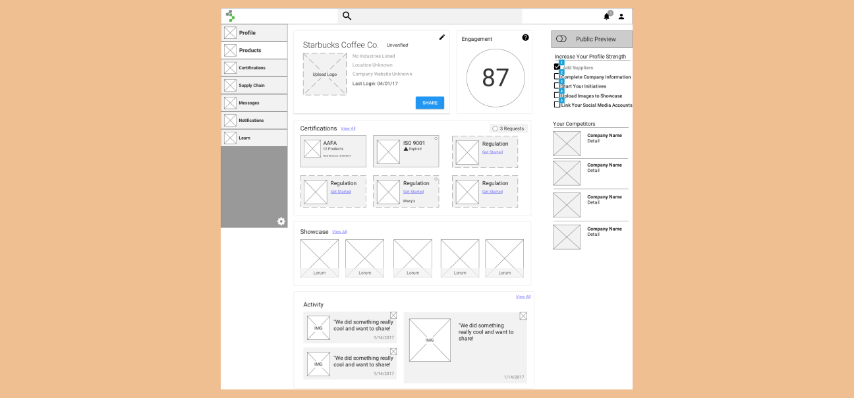Open Certifications in the sidebar
The width and height of the screenshot is (854, 398).
254,68
